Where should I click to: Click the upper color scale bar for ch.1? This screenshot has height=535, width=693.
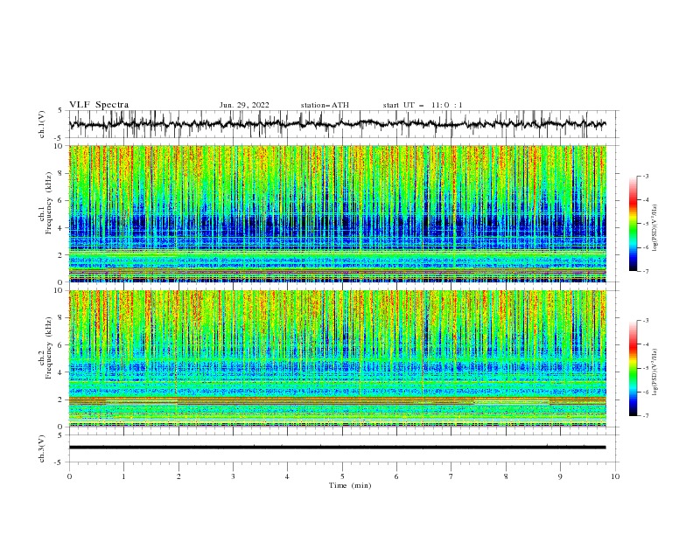633,224
